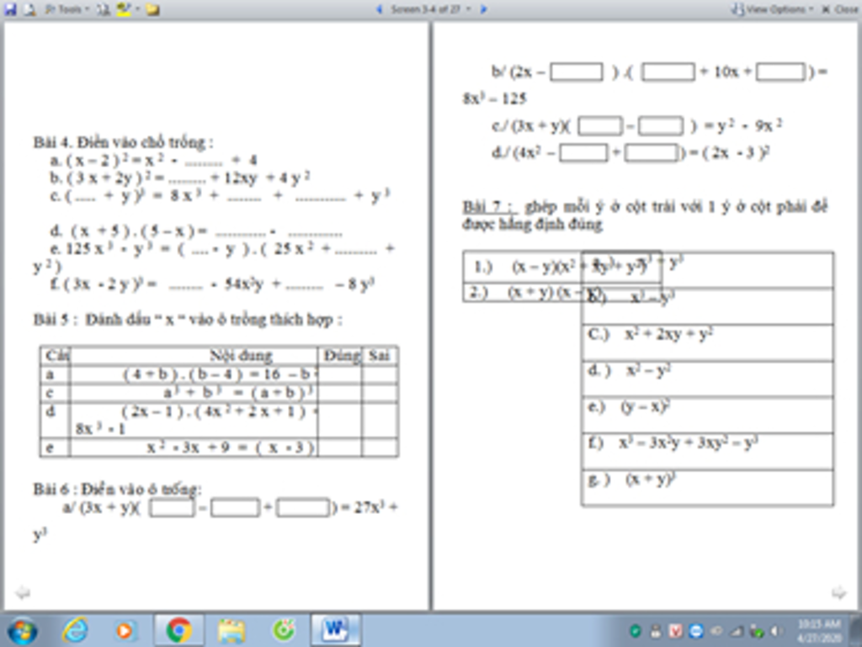The image size is (862, 647).
Task: Click the text '8x³ – 125' on the right page
Action: coord(495,99)
